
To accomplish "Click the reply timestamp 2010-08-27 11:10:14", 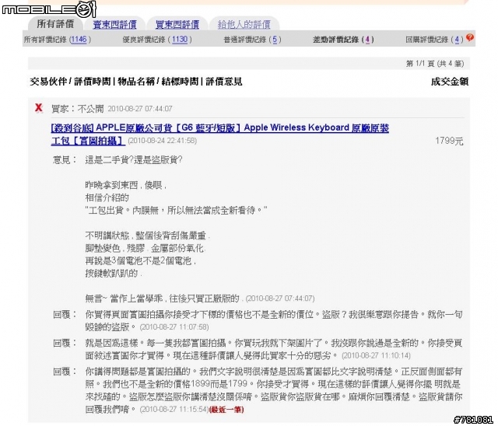I will tap(376, 355).
